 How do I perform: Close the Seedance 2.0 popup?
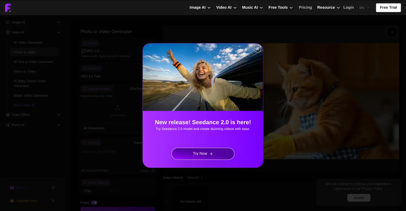coord(257,49)
